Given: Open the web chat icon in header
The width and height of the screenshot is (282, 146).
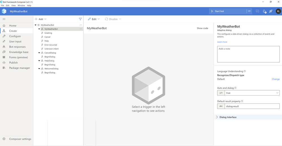Looking at the screenshot, I should (x=257, y=11).
